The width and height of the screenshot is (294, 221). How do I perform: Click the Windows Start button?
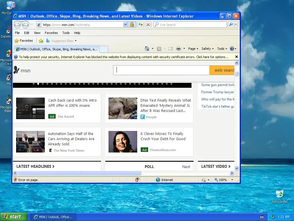[14, 217]
